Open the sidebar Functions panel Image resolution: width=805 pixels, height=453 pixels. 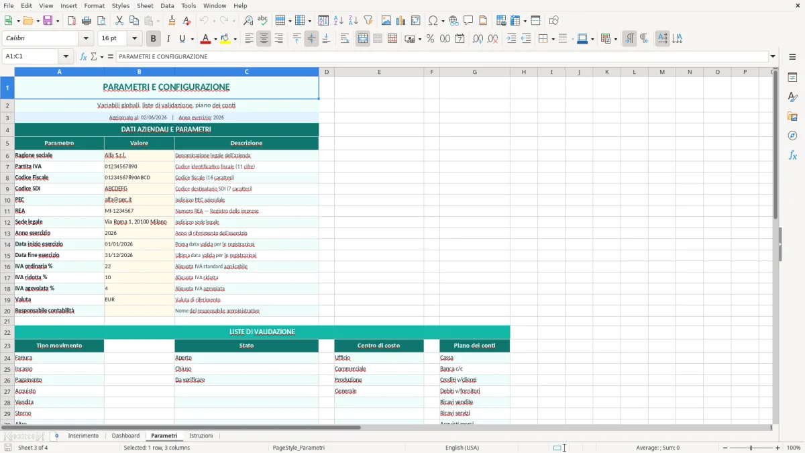[792, 156]
